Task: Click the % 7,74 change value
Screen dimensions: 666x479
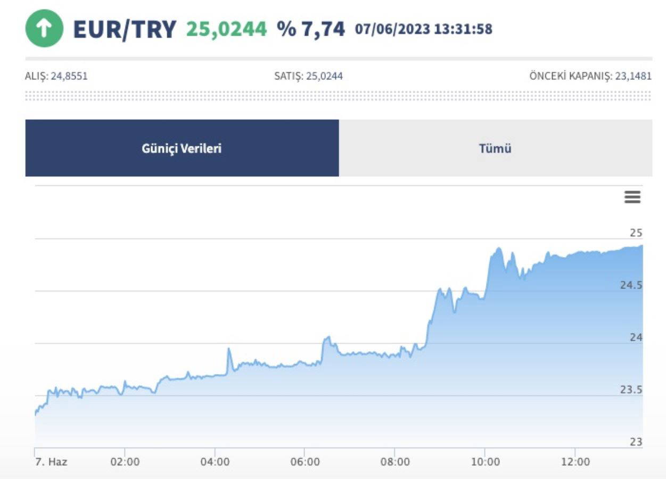Action: point(311,29)
